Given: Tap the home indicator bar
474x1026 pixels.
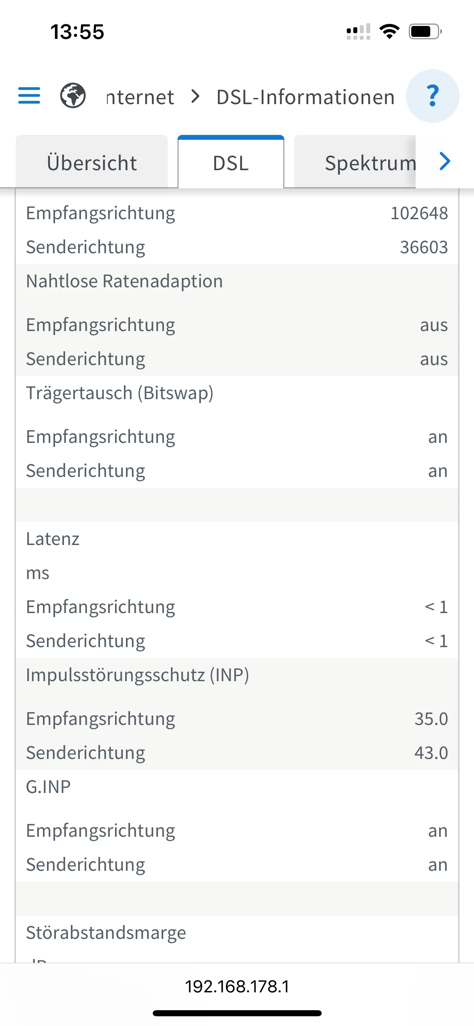Looking at the screenshot, I should pyautogui.click(x=237, y=1013).
